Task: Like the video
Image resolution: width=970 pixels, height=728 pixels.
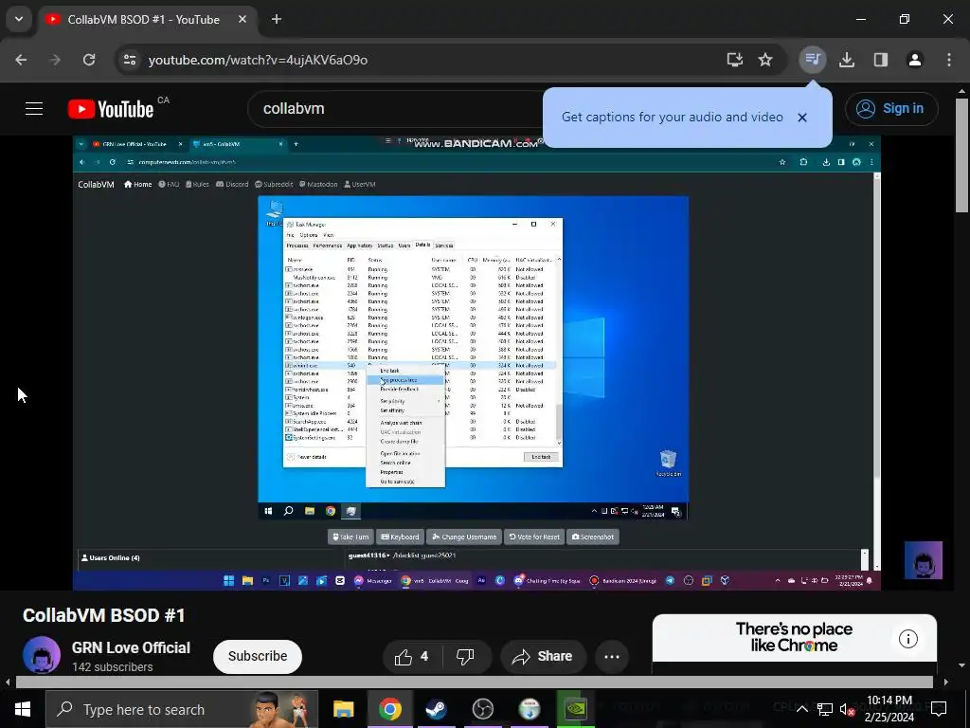Action: coord(411,657)
